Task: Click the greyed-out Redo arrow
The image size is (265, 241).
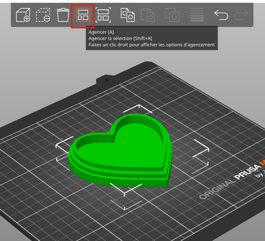Action: coord(241,15)
